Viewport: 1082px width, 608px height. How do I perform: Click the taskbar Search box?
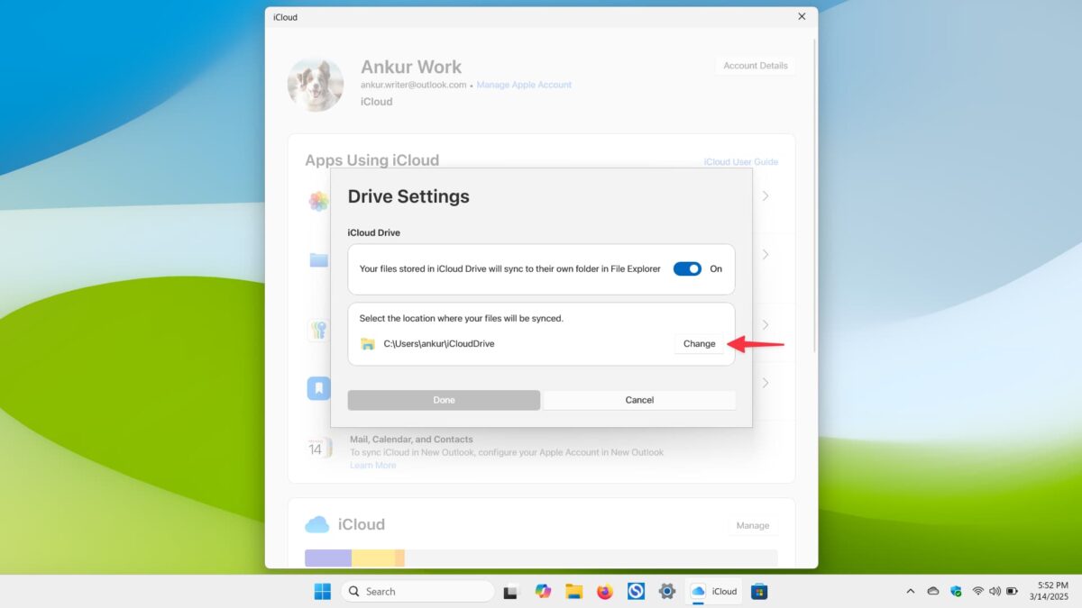(x=417, y=591)
